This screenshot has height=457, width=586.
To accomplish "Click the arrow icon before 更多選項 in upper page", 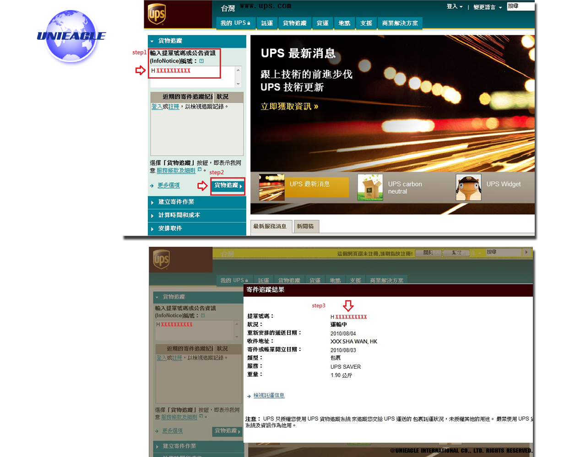I will [x=152, y=186].
